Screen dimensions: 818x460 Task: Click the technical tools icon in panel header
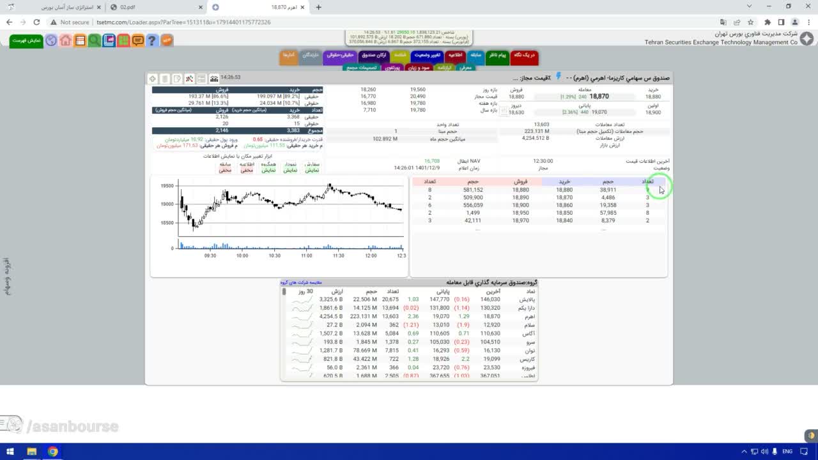pyautogui.click(x=189, y=79)
